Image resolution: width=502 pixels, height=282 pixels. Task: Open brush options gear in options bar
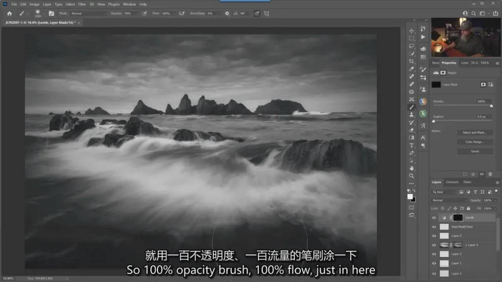point(227,13)
